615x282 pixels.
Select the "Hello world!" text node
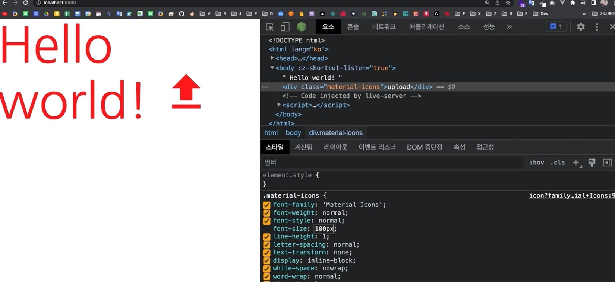312,77
